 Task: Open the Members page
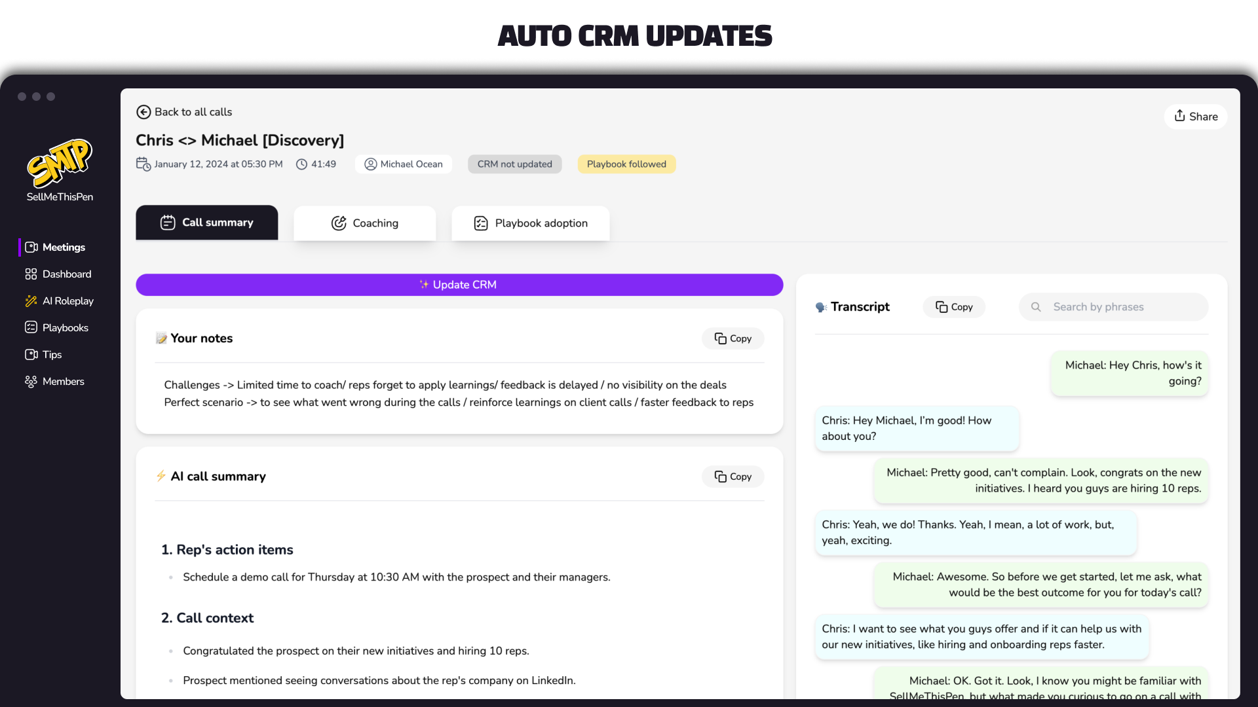pos(64,382)
